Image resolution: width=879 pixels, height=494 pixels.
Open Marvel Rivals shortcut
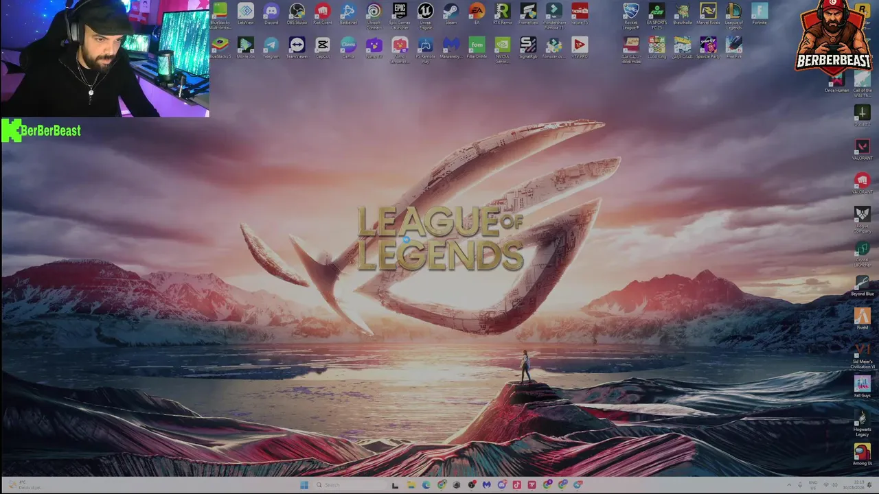tap(708, 14)
